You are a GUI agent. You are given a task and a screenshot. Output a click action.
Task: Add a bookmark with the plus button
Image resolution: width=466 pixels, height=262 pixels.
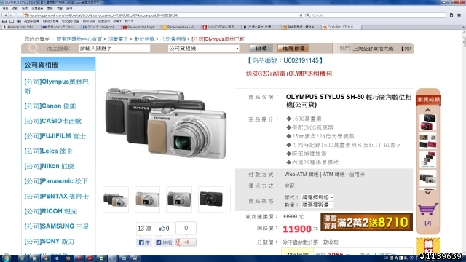20,15
